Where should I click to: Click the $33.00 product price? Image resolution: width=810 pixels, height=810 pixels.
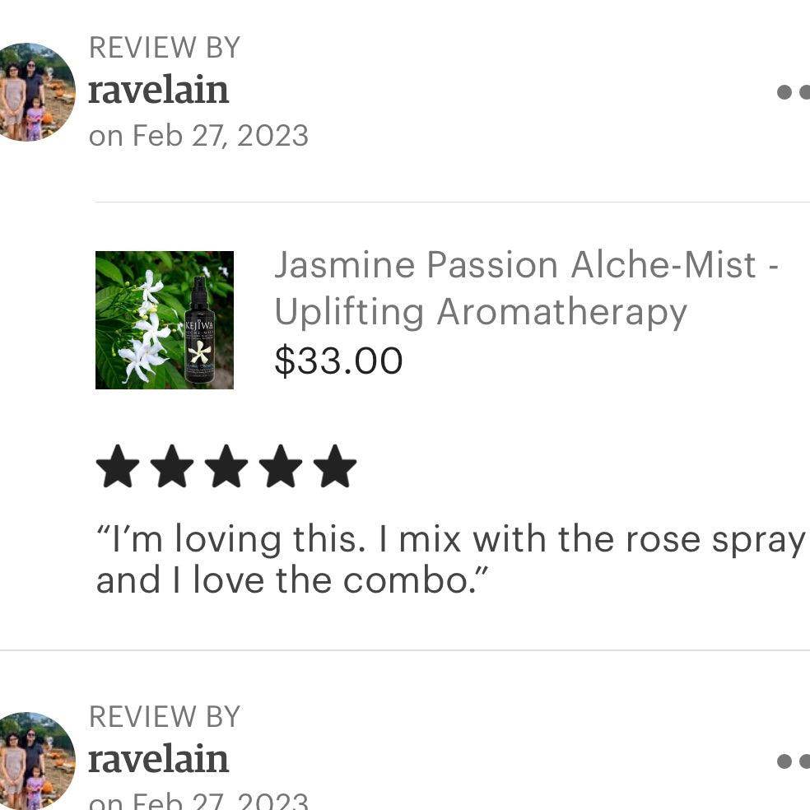tap(338, 361)
